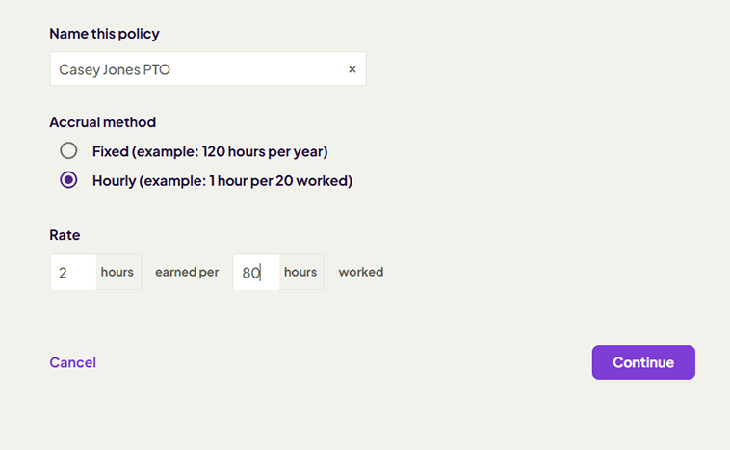The image size is (730, 450).
Task: Click the "hours" unit beside the 2 field
Action: click(117, 273)
